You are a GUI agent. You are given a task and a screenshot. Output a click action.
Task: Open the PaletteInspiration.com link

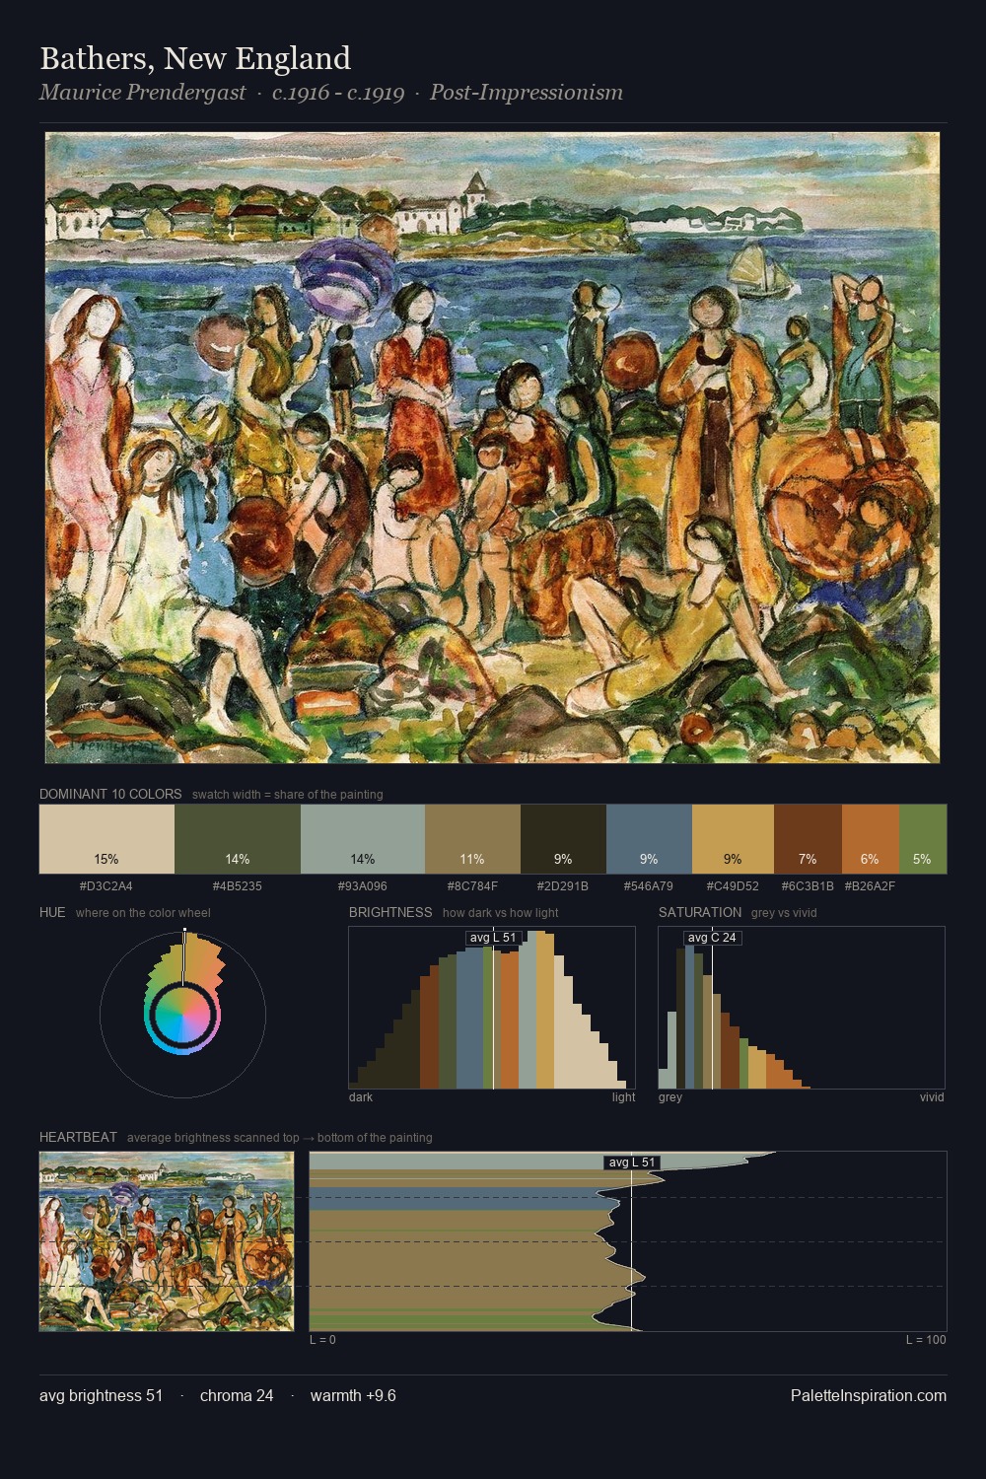point(869,1395)
